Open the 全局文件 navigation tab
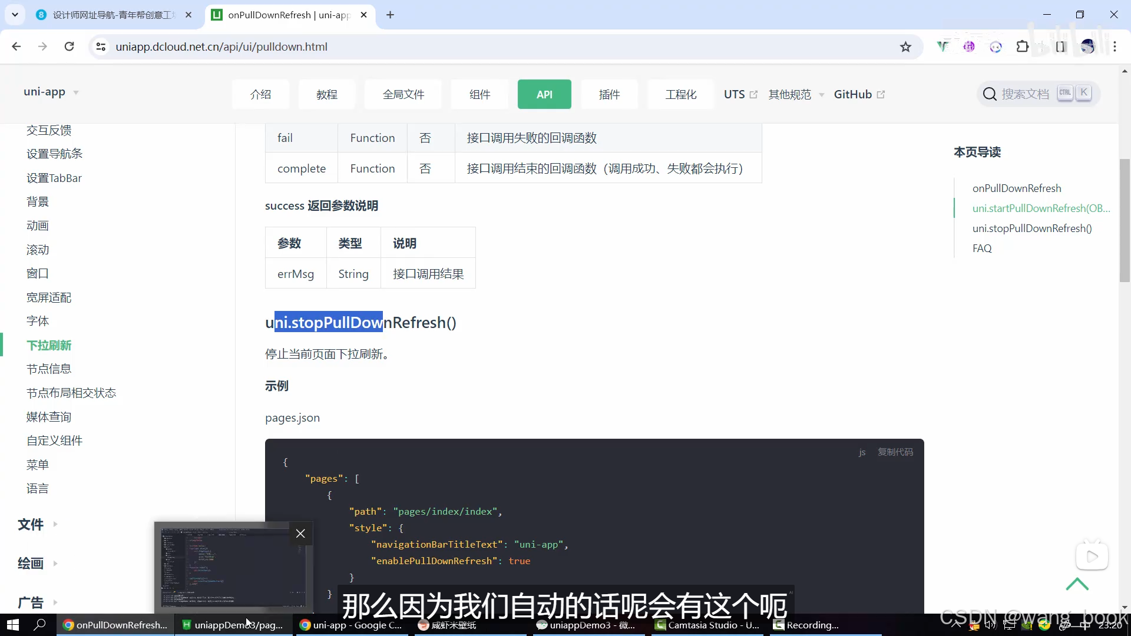The height and width of the screenshot is (636, 1131). coord(403,94)
